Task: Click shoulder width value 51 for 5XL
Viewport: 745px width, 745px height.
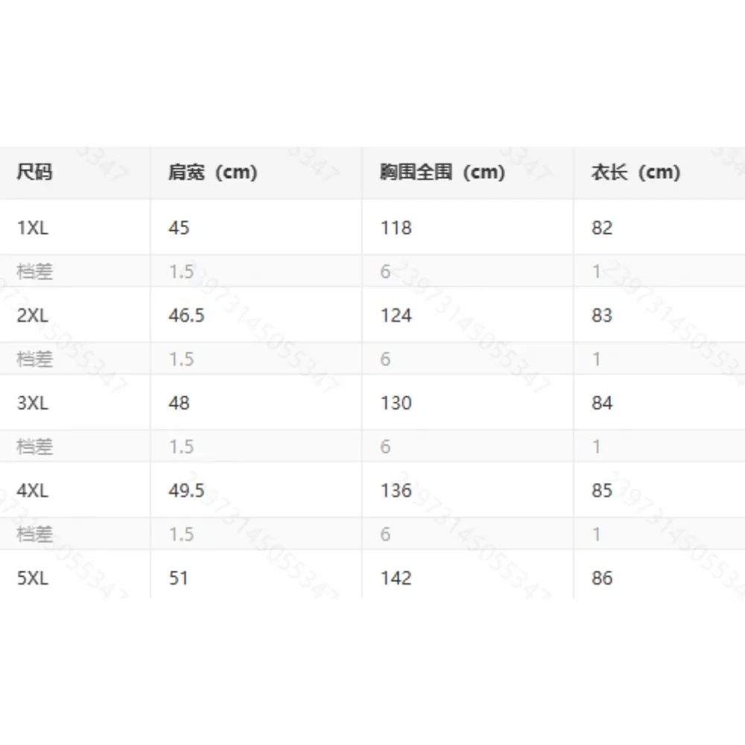Action: [x=179, y=578]
